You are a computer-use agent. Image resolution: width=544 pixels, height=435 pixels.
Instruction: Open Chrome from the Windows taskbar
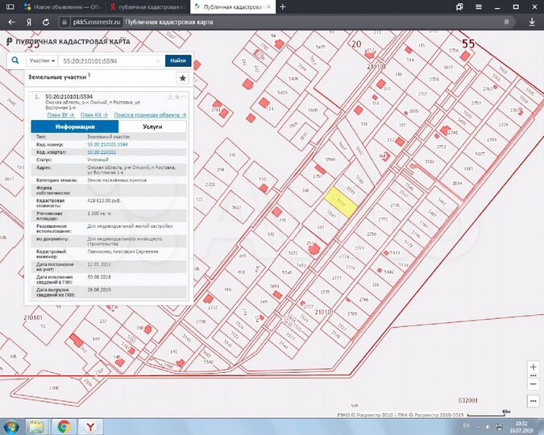click(64, 427)
